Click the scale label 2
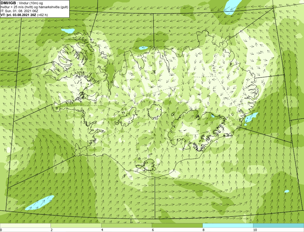304x232 pixels. 52,230
